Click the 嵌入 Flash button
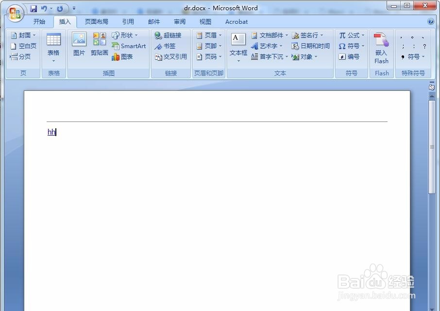Screen dimensions: 440x311 pos(381,48)
